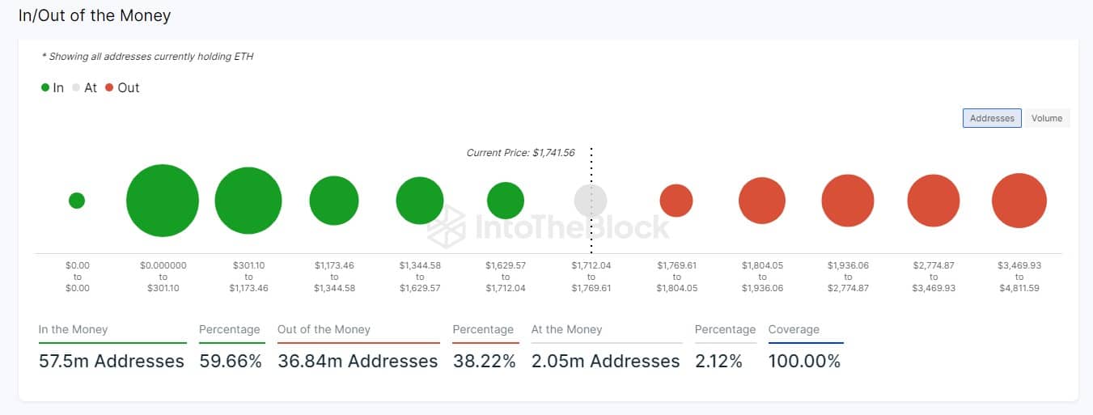This screenshot has width=1093, height=415.
Task: Select the gray At the Money bubble
Action: [x=591, y=201]
